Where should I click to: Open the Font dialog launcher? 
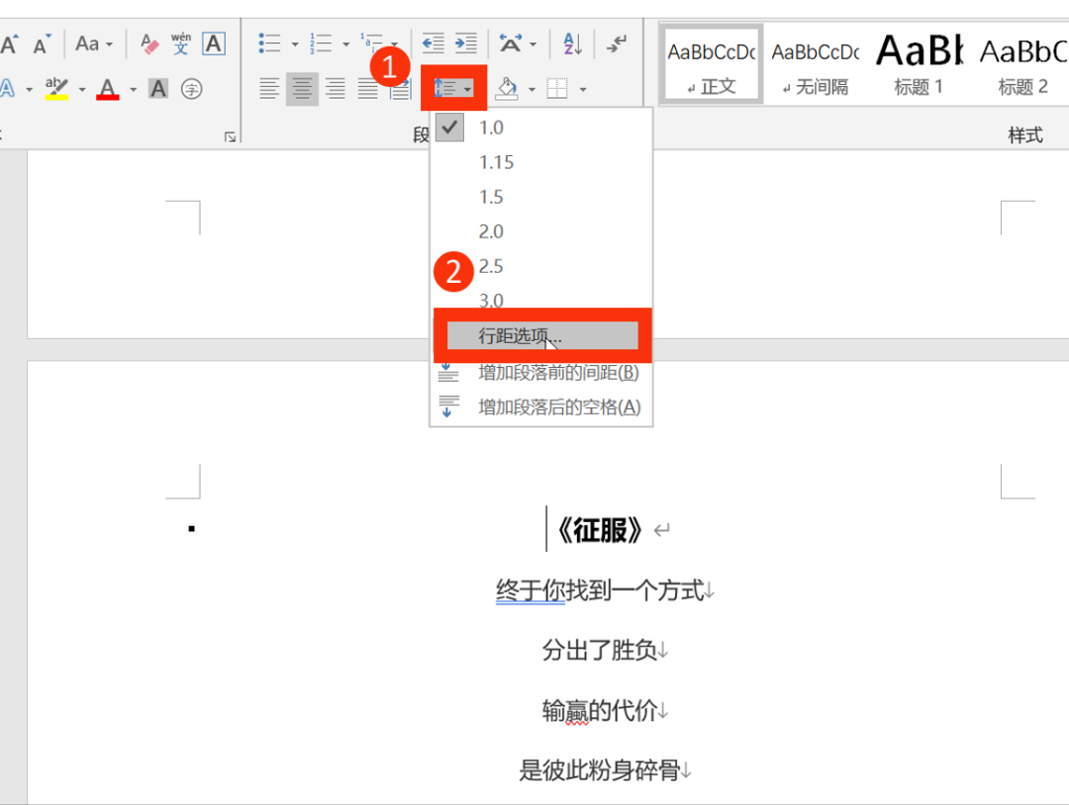231,136
